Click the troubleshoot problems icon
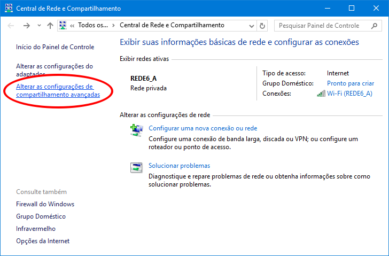This screenshot has width=389, height=256. 136,167
